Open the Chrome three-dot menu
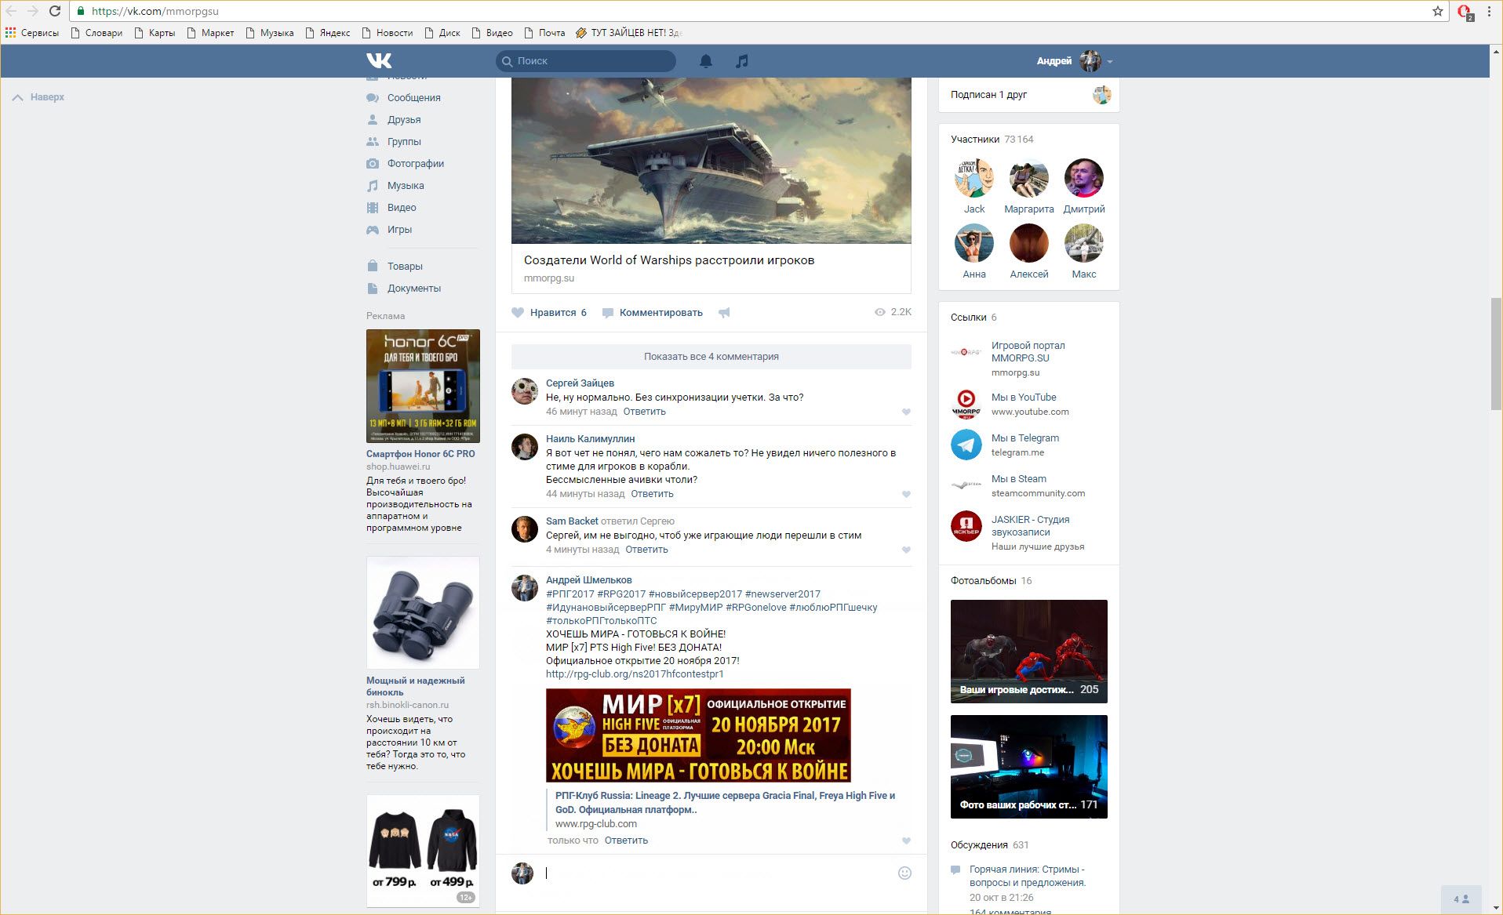The width and height of the screenshot is (1503, 915). click(x=1489, y=11)
